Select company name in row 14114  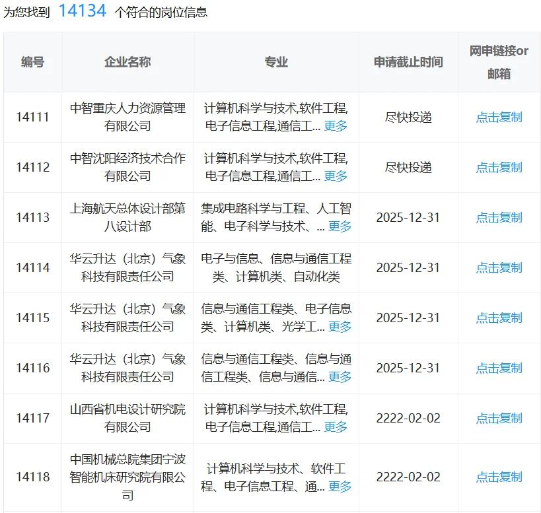127,267
